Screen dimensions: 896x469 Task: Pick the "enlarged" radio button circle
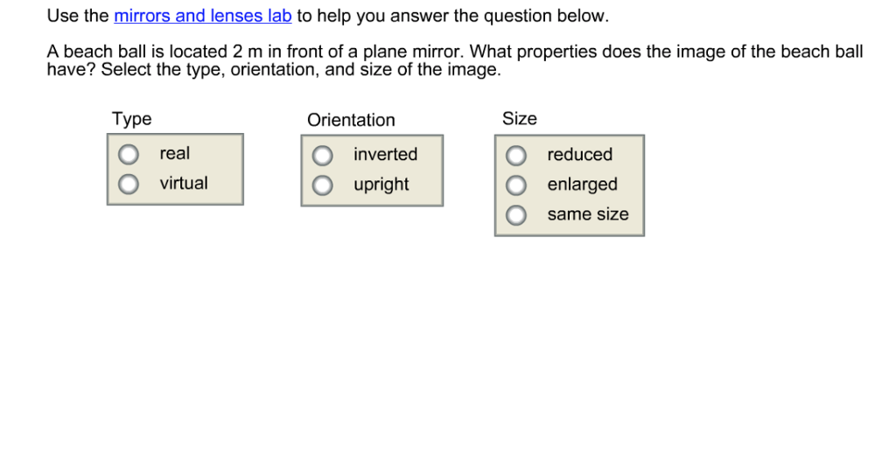pos(517,185)
